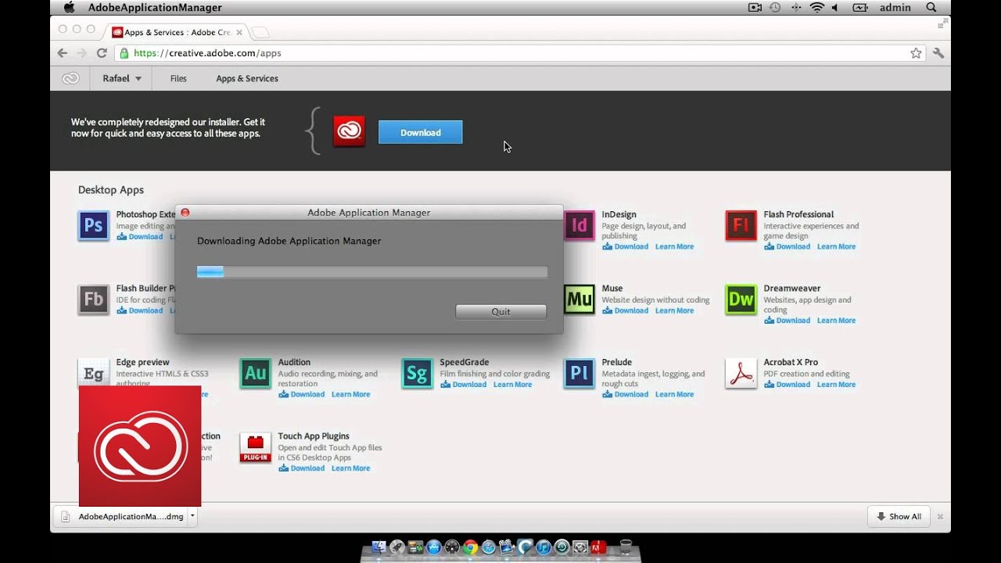1001x563 pixels.
Task: Click "Downloading Adobe Application Manager" text
Action: click(x=289, y=241)
